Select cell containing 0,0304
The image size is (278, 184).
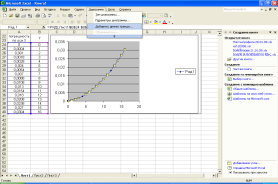19,112
